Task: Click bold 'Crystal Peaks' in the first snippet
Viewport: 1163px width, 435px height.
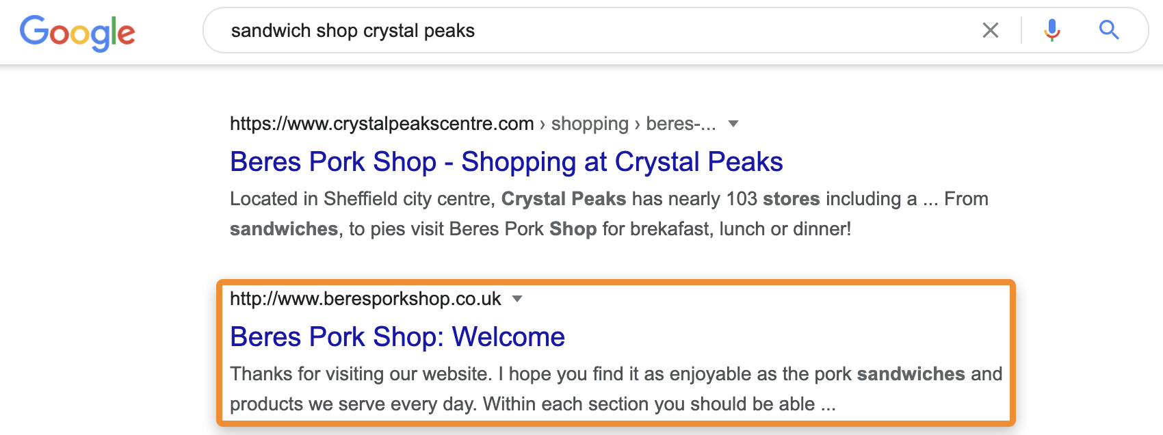Action: [564, 199]
